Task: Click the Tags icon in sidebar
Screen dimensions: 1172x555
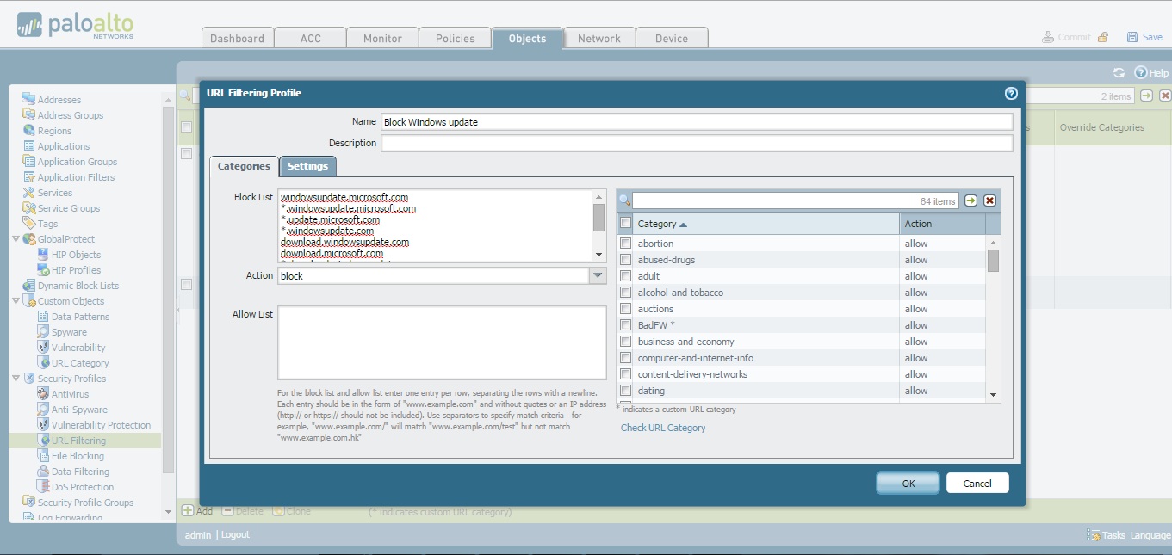Action: coord(29,224)
